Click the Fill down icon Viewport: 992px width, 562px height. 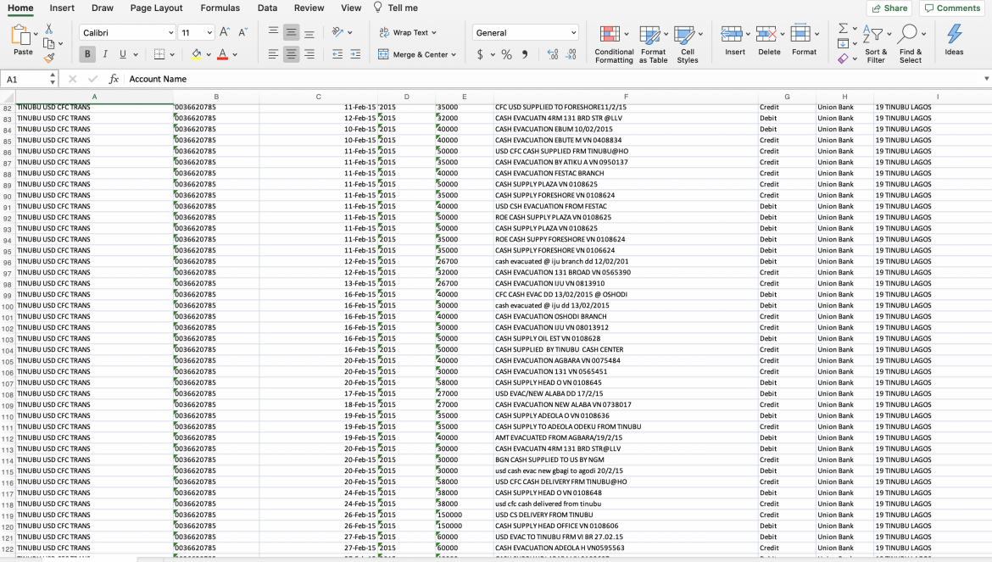(x=843, y=43)
